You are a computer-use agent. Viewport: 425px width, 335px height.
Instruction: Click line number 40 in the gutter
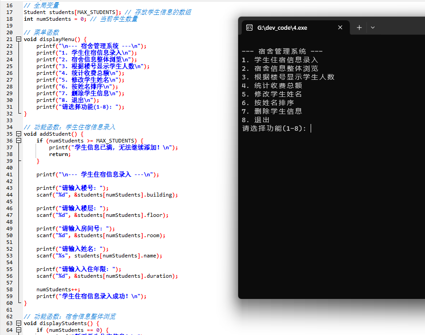pos(9,168)
